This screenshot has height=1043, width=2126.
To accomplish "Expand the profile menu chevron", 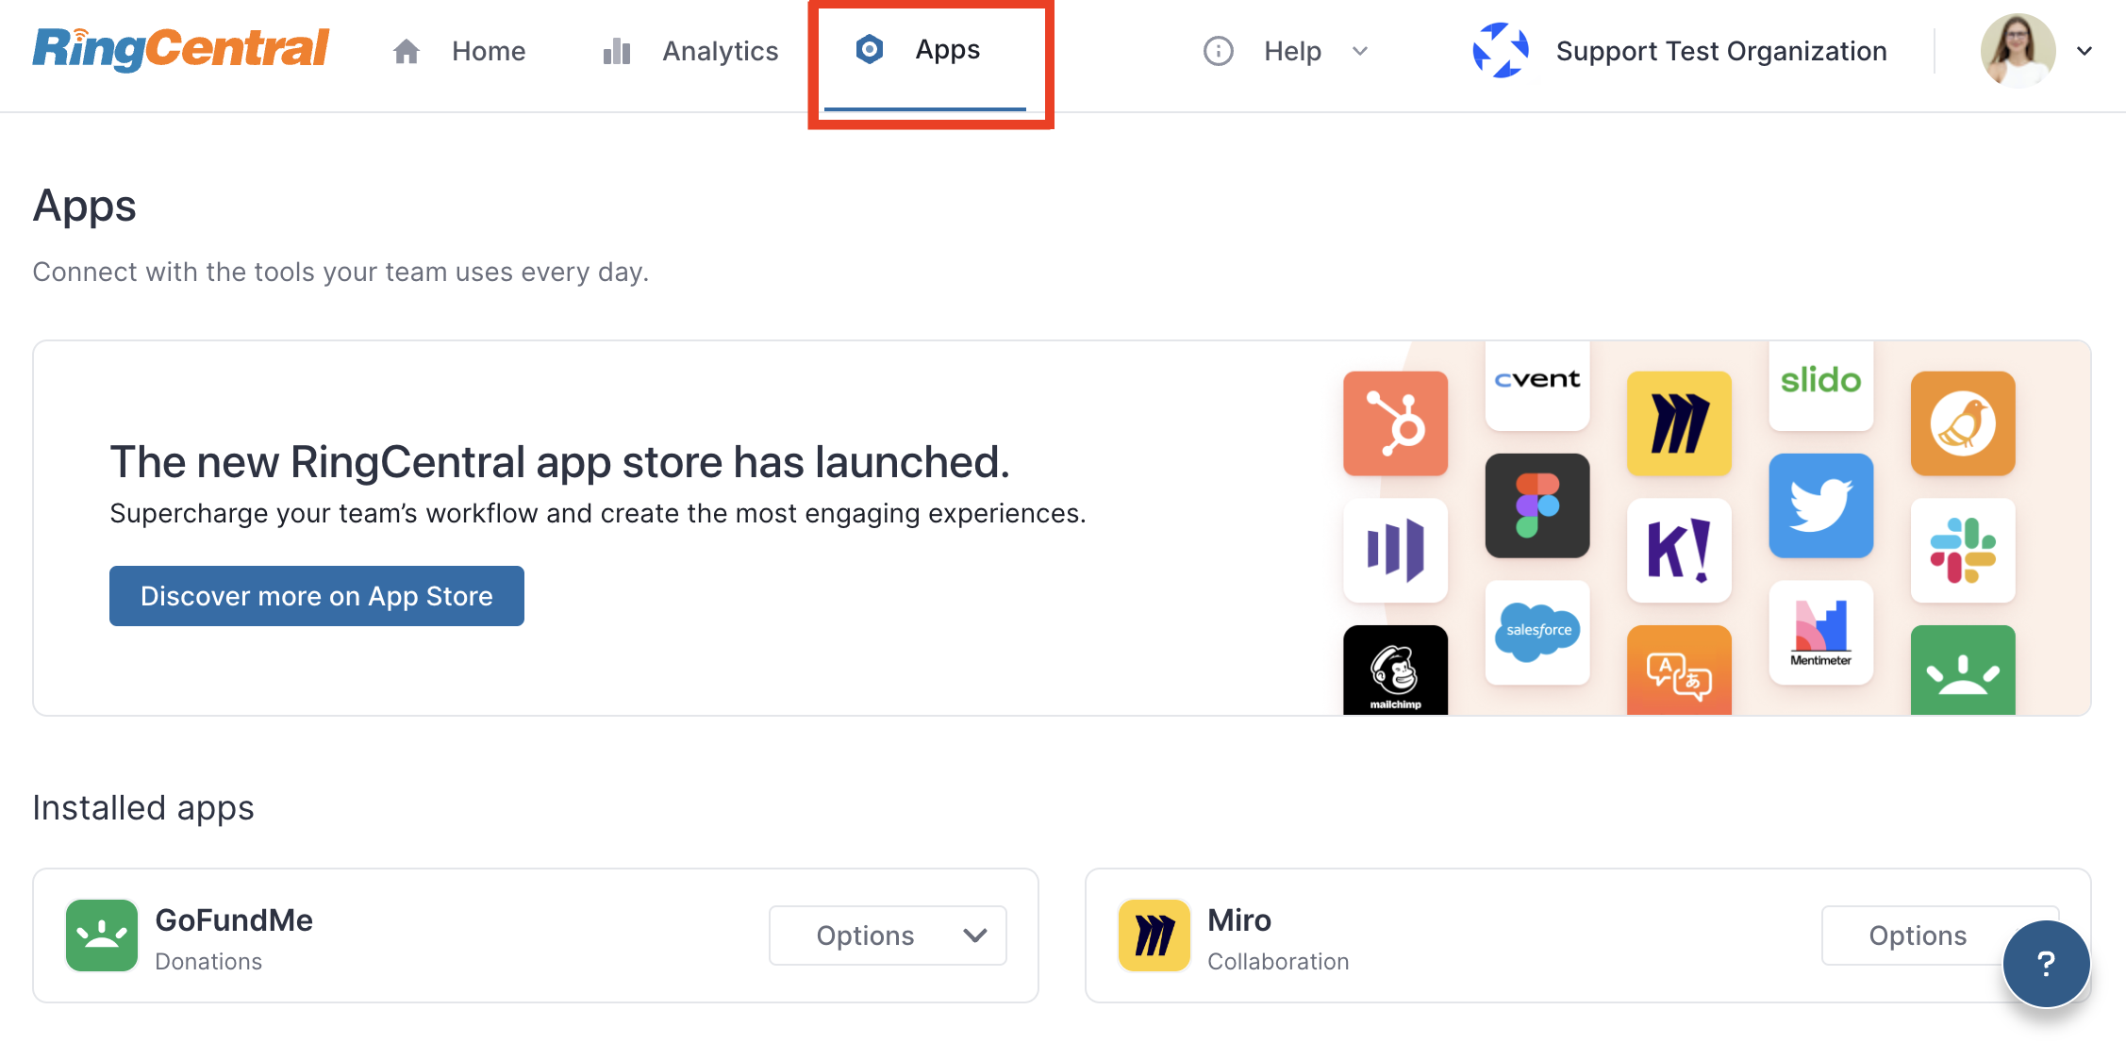I will [2084, 51].
